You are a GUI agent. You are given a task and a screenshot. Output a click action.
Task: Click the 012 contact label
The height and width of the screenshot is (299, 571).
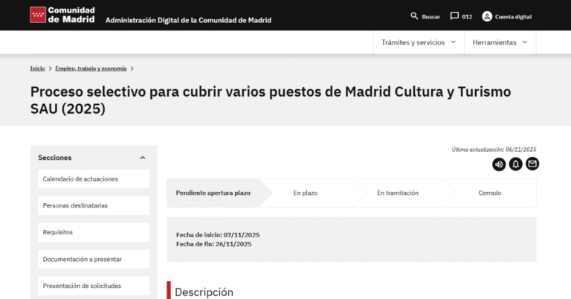(467, 17)
